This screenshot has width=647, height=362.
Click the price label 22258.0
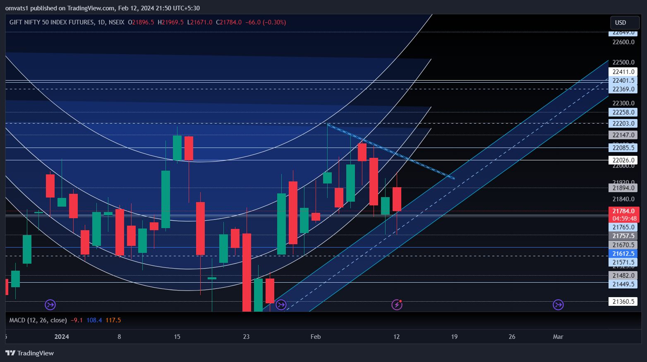pyautogui.click(x=623, y=112)
